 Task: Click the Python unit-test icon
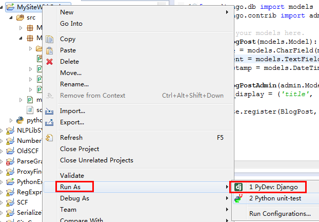pos(238,198)
